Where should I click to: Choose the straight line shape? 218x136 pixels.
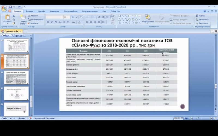pyautogui.click(x=123, y=16)
